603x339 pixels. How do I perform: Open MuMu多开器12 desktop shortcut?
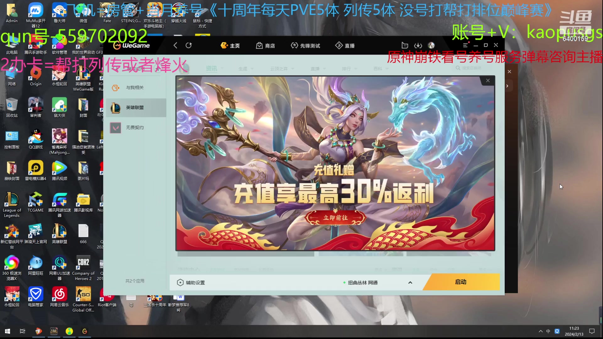click(35, 15)
